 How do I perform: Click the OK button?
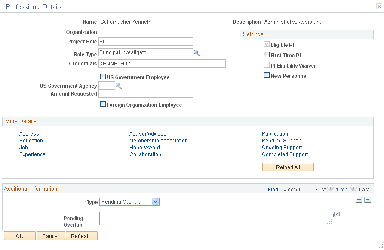click(19, 236)
